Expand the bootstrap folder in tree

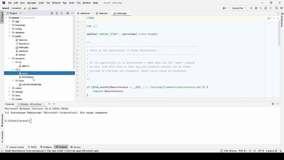[x=10, y=25]
